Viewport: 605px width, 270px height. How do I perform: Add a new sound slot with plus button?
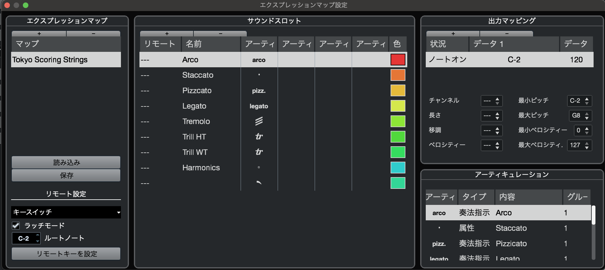point(167,33)
